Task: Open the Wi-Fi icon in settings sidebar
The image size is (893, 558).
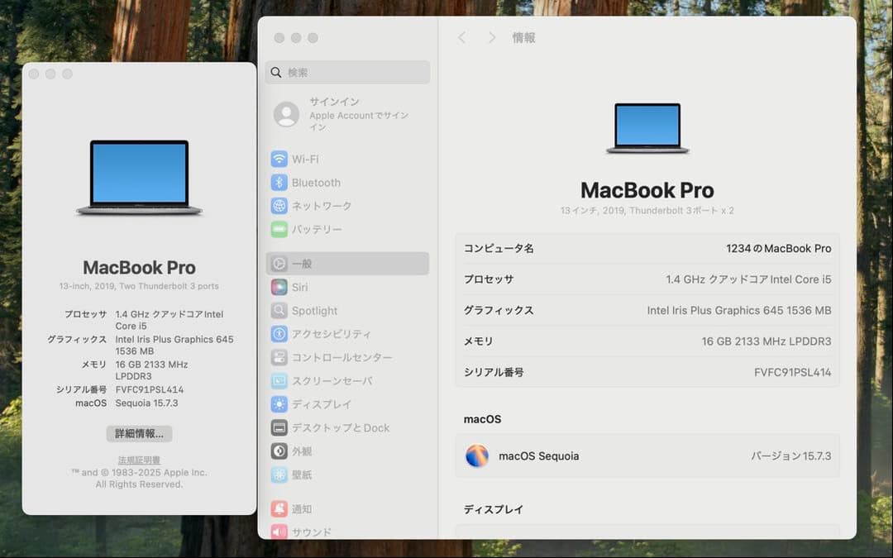Action: (279, 159)
